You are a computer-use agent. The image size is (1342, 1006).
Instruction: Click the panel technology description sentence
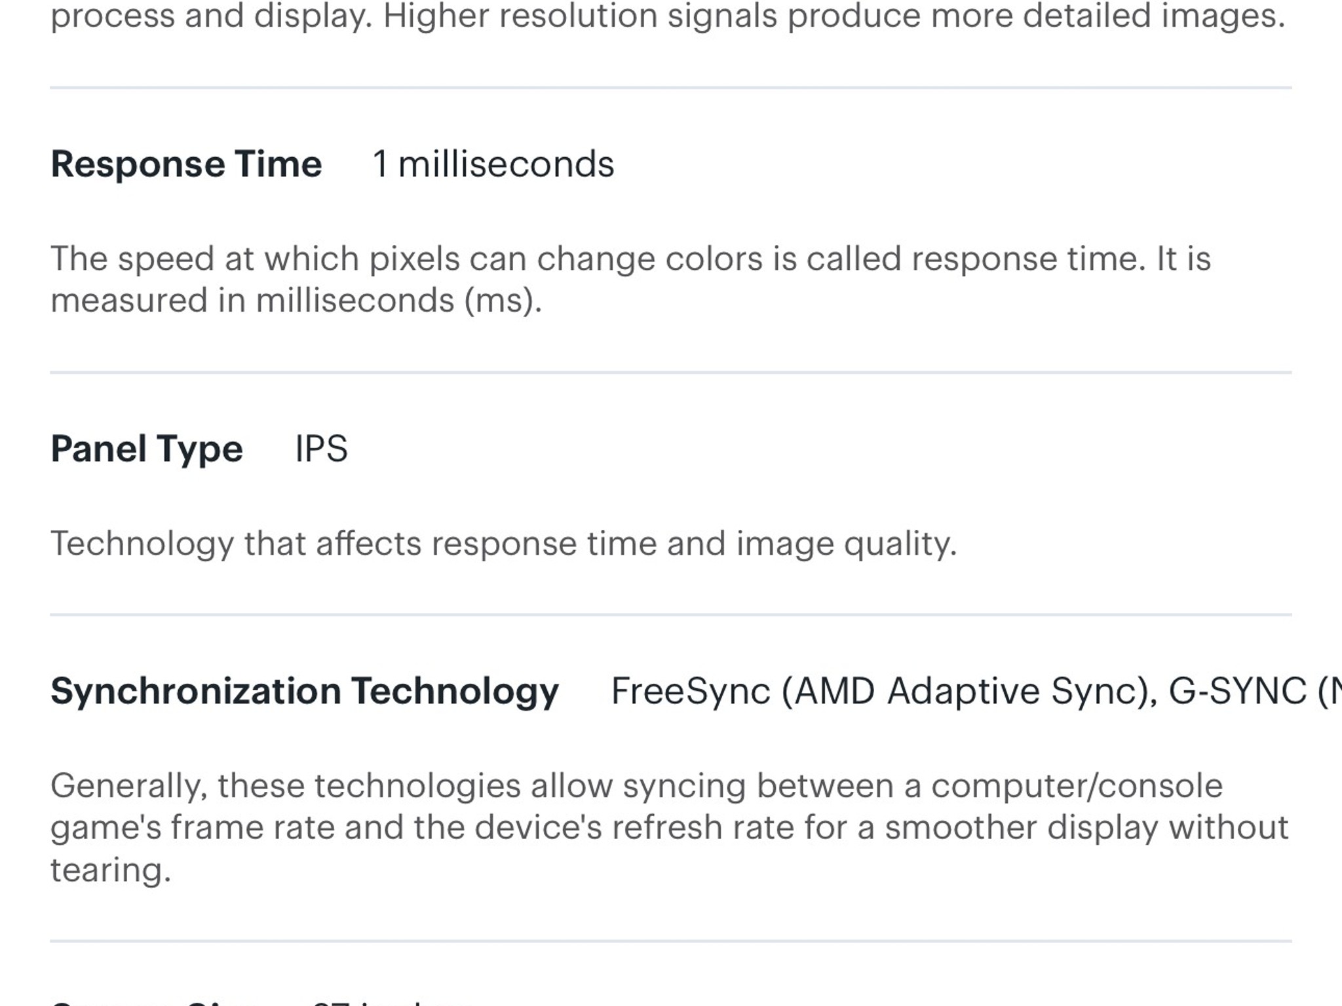point(504,544)
